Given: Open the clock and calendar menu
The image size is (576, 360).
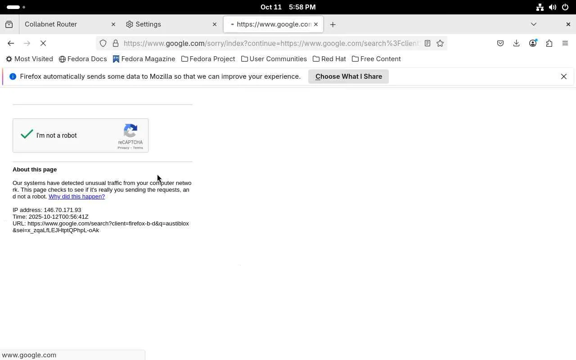Looking at the screenshot, I should (x=288, y=7).
